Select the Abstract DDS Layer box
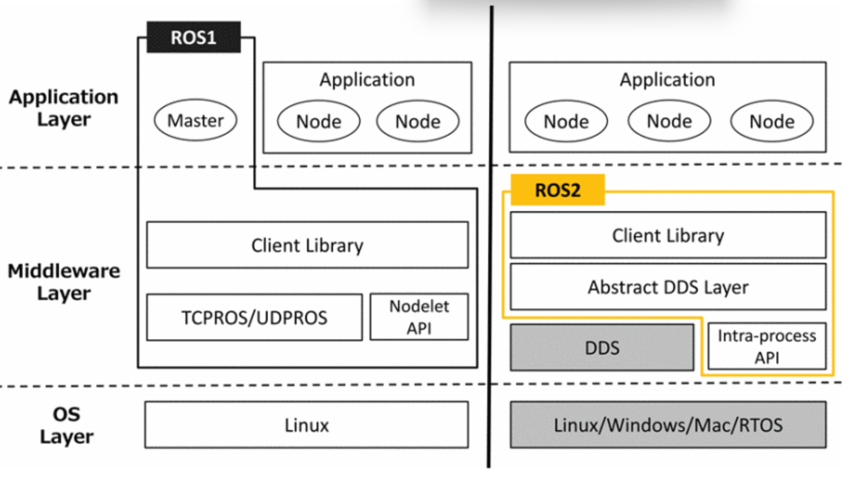 point(668,287)
